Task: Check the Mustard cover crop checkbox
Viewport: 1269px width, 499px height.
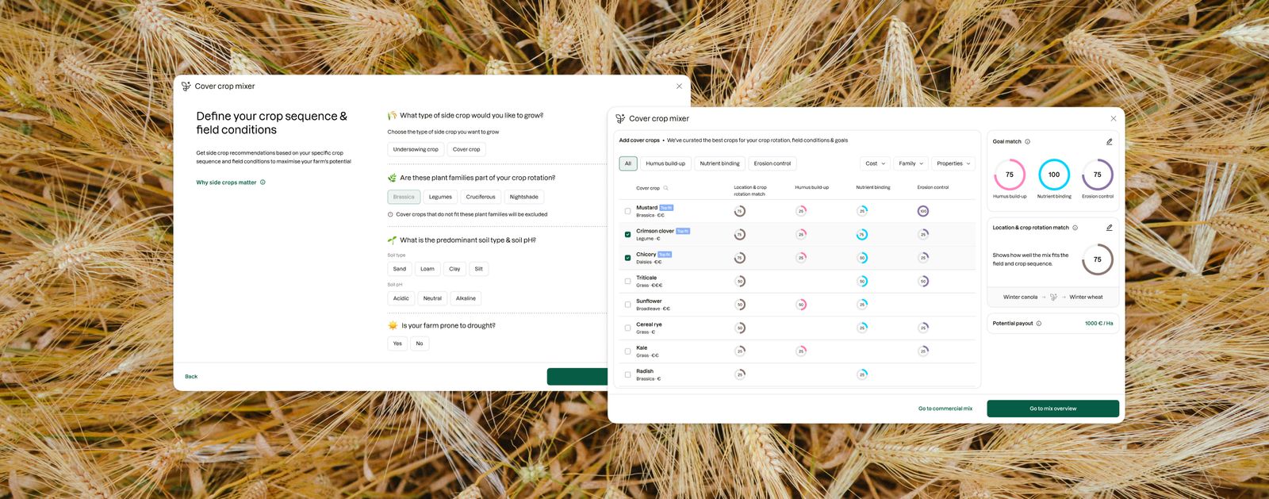Action: [627, 211]
